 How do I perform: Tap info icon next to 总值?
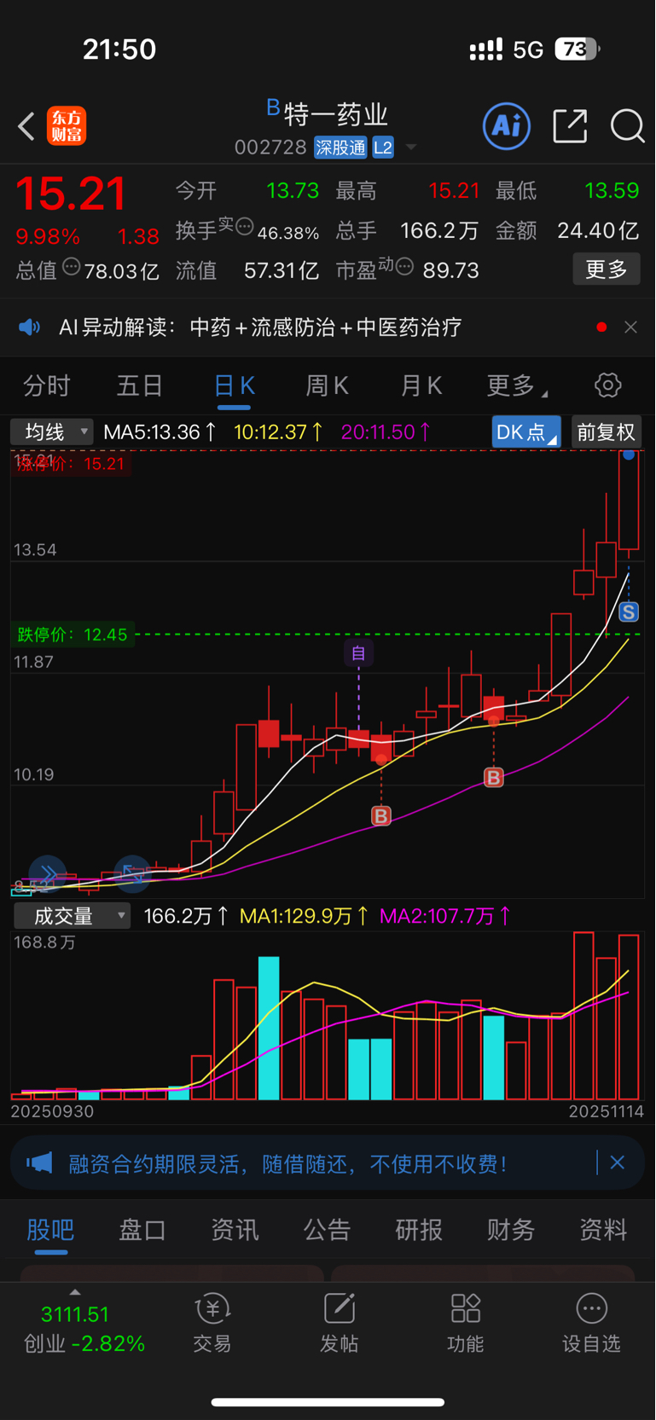(72, 266)
